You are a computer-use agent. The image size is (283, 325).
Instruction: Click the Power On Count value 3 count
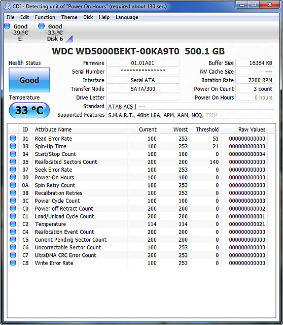point(255,89)
